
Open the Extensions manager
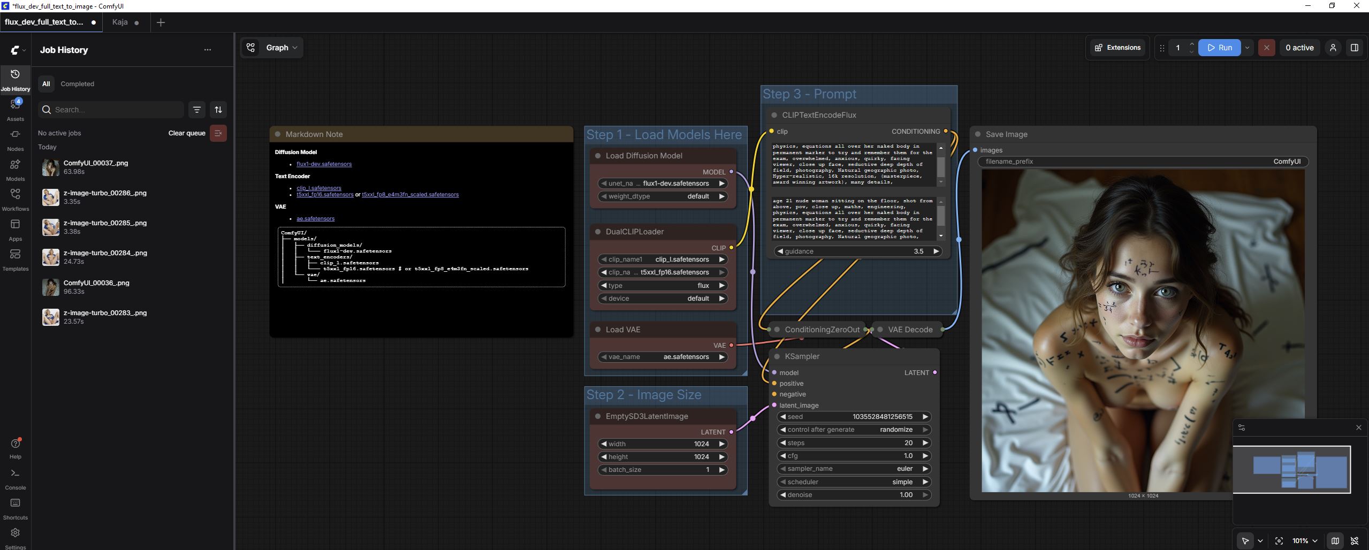coord(1118,48)
